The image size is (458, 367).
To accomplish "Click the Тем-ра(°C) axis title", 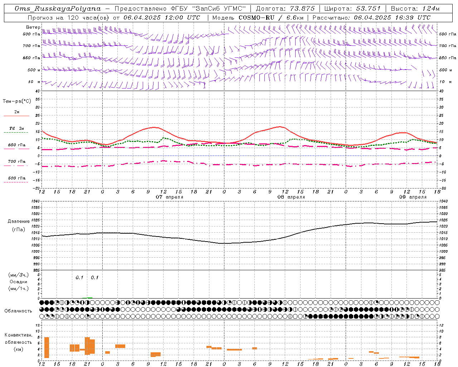I will [17, 101].
